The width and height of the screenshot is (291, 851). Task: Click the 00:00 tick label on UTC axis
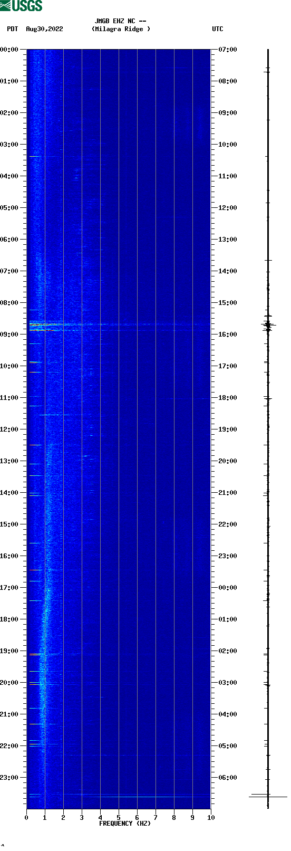pyautogui.click(x=228, y=587)
